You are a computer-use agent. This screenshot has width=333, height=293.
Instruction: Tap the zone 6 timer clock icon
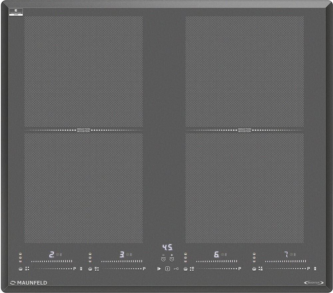(222, 254)
